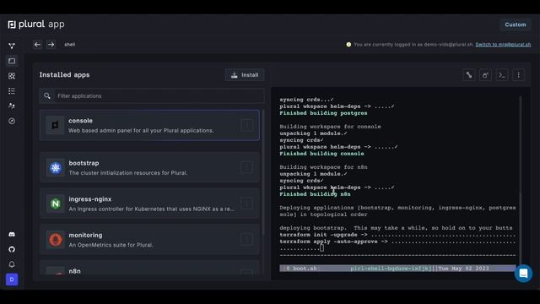Click the 'terraform apply -auto-approve' line
Image resolution: width=540 pixels, height=304 pixels.
[397, 242]
